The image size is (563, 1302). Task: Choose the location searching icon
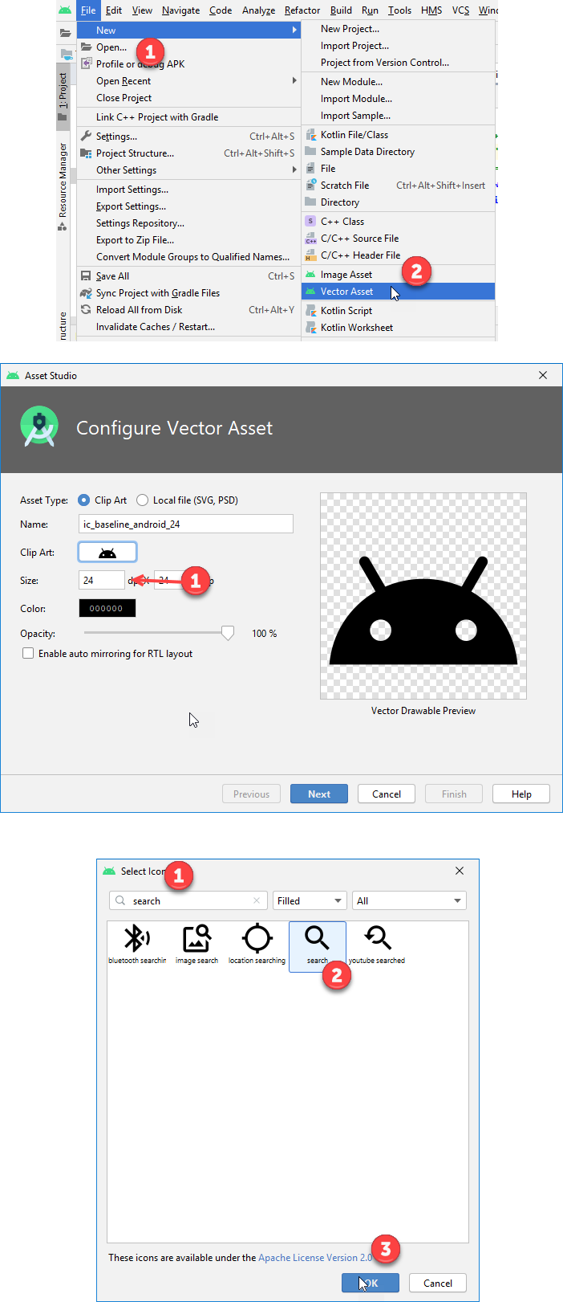tap(257, 944)
